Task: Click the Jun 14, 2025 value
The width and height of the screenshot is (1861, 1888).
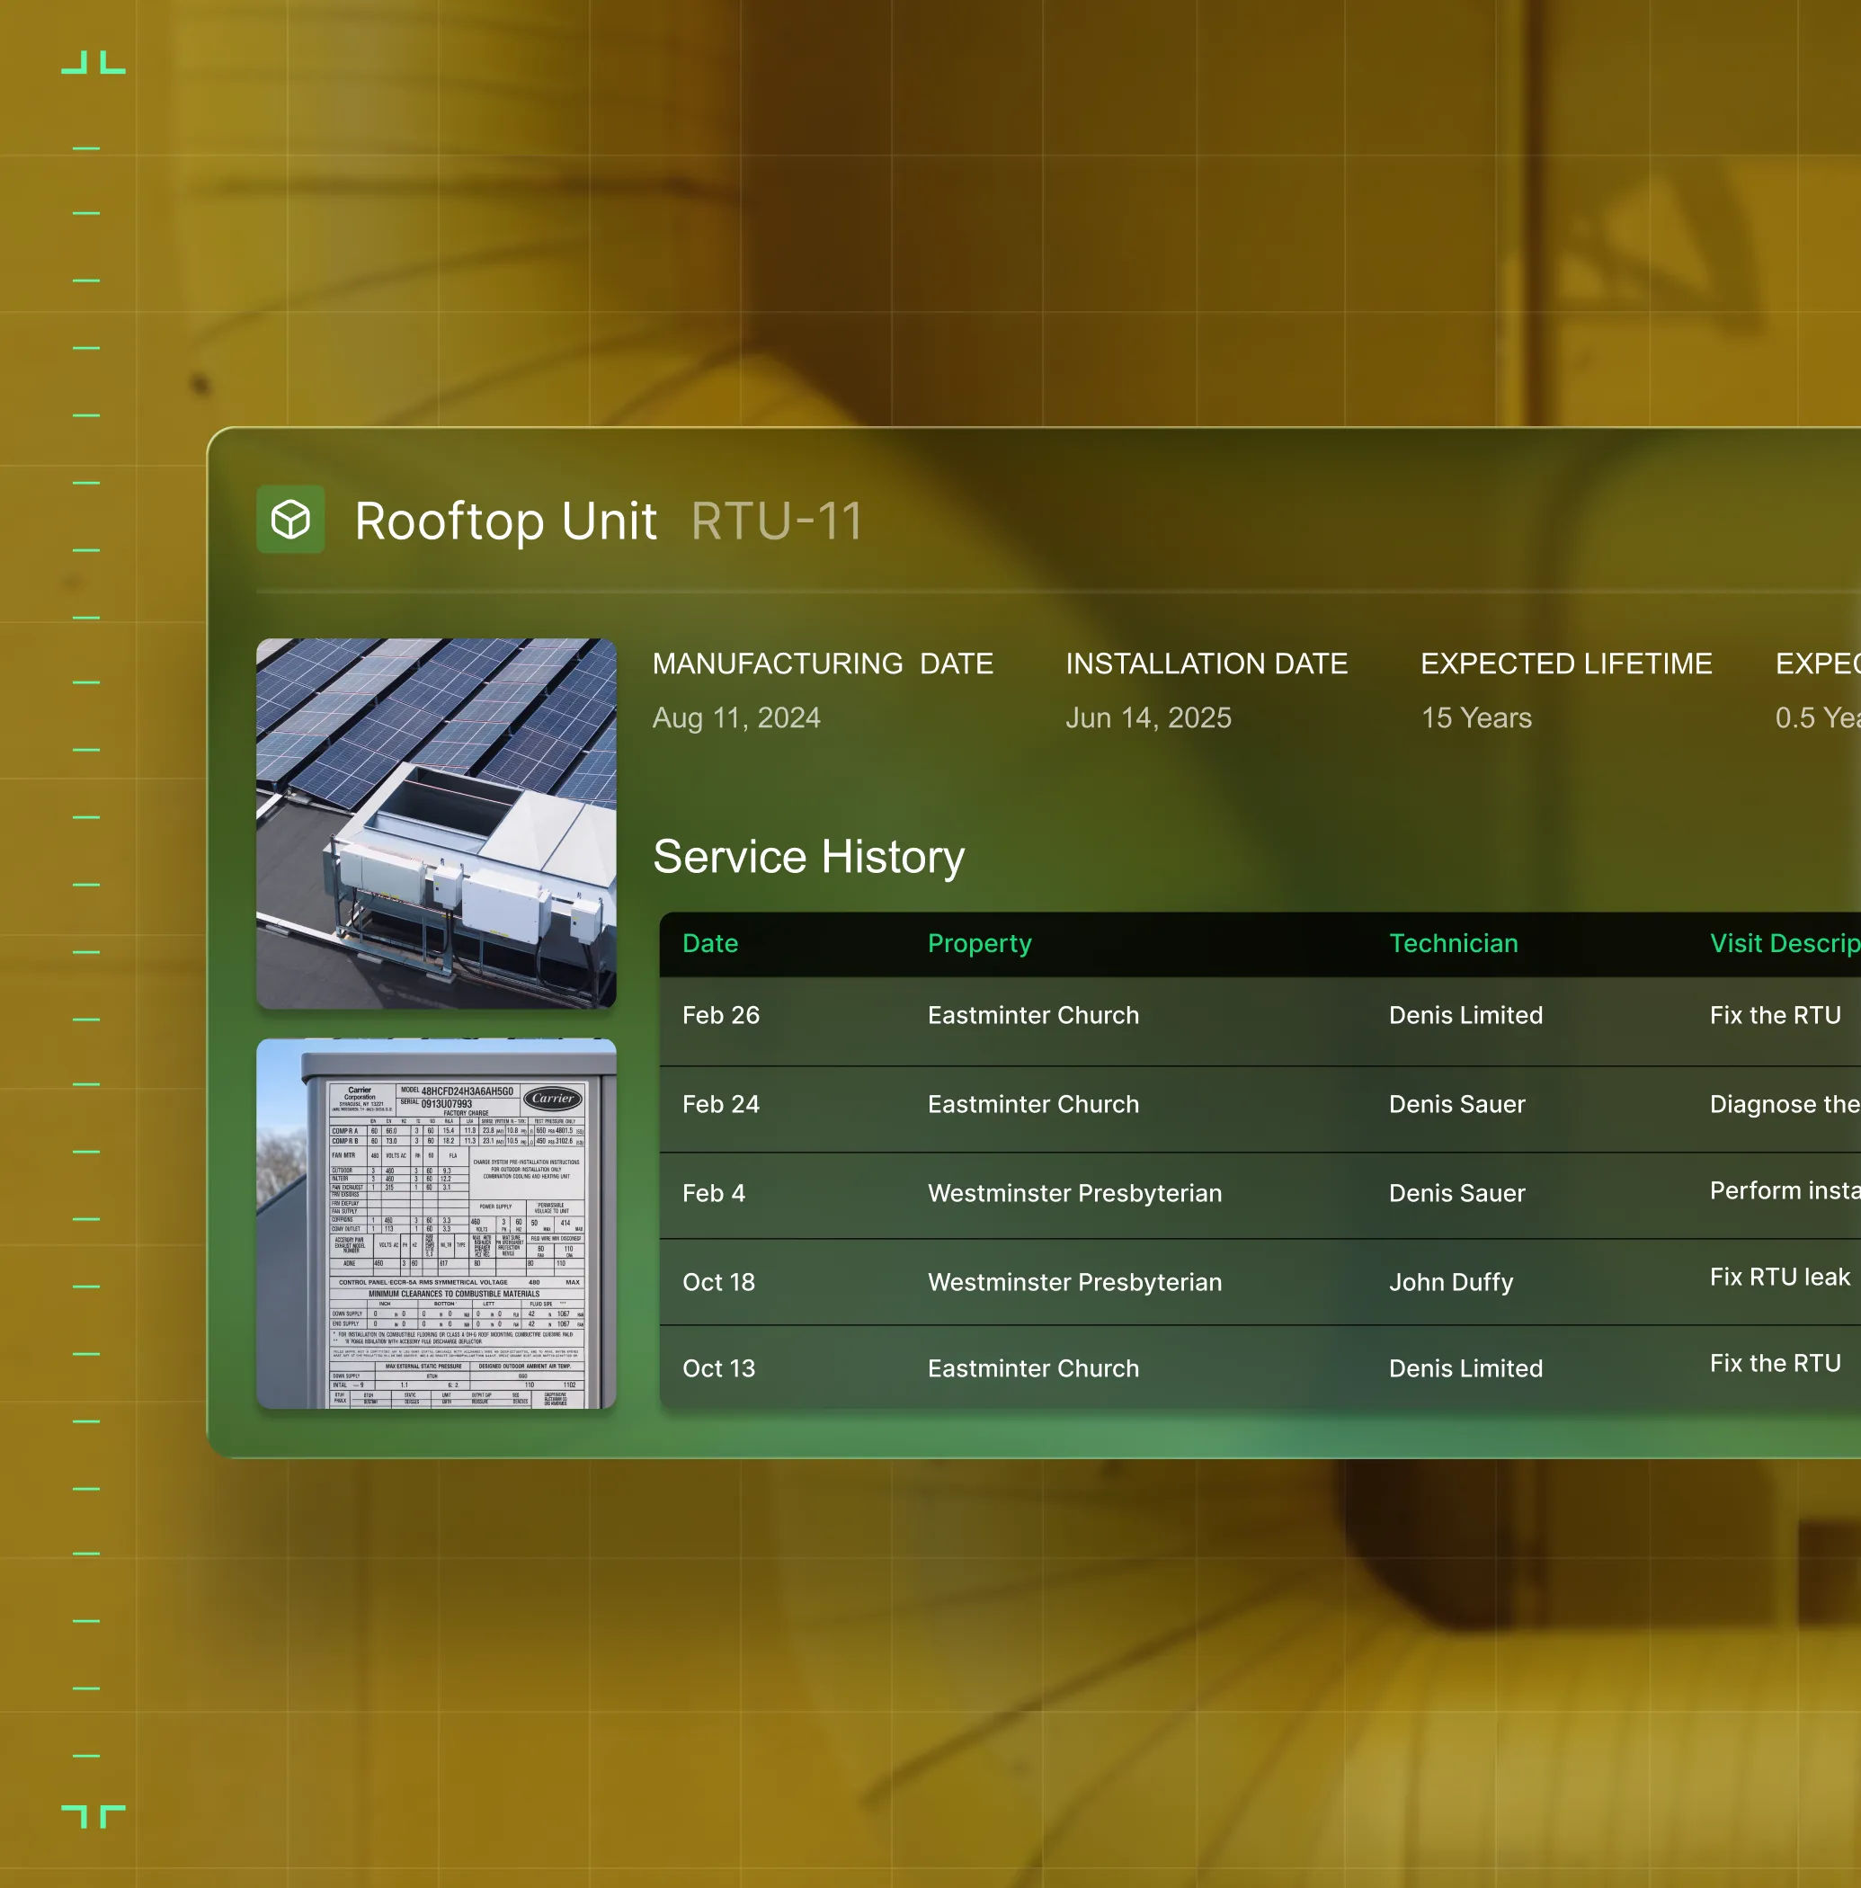Action: click(x=1148, y=717)
